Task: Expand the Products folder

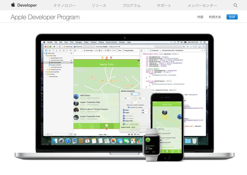Action: (46, 74)
